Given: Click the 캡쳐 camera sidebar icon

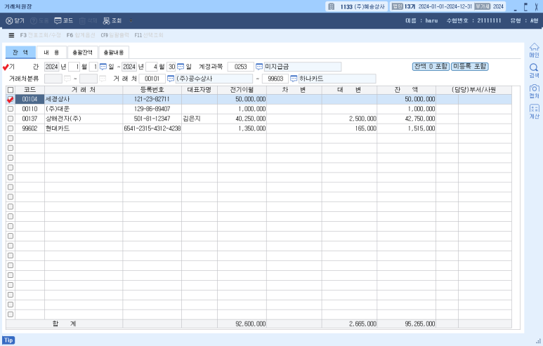Looking at the screenshot, I should pyautogui.click(x=535, y=91).
